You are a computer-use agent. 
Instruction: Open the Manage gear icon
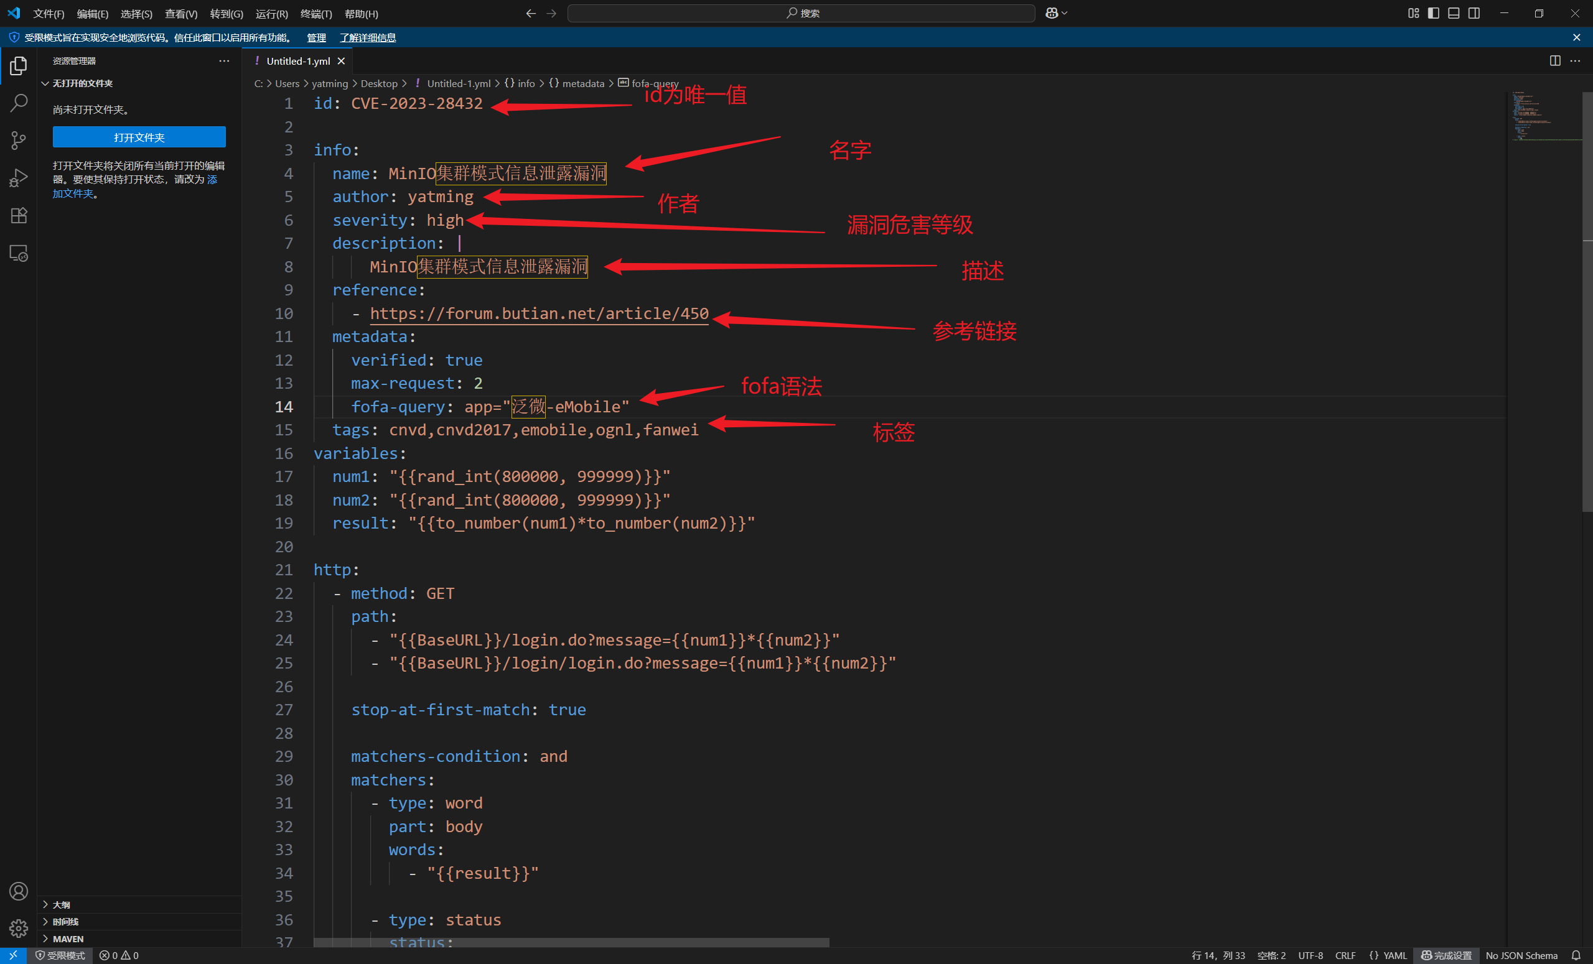pos(19,929)
